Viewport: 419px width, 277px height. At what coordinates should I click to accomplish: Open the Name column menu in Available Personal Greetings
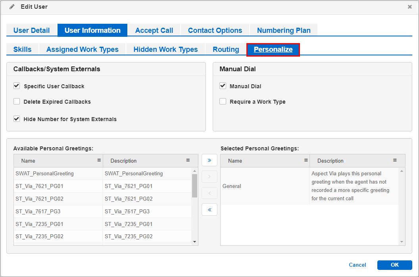98,161
